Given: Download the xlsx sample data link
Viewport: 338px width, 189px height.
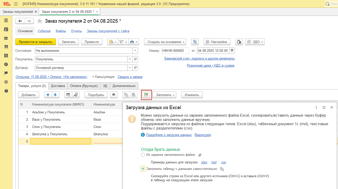Looking at the screenshot, I should pyautogui.click(x=204, y=162).
